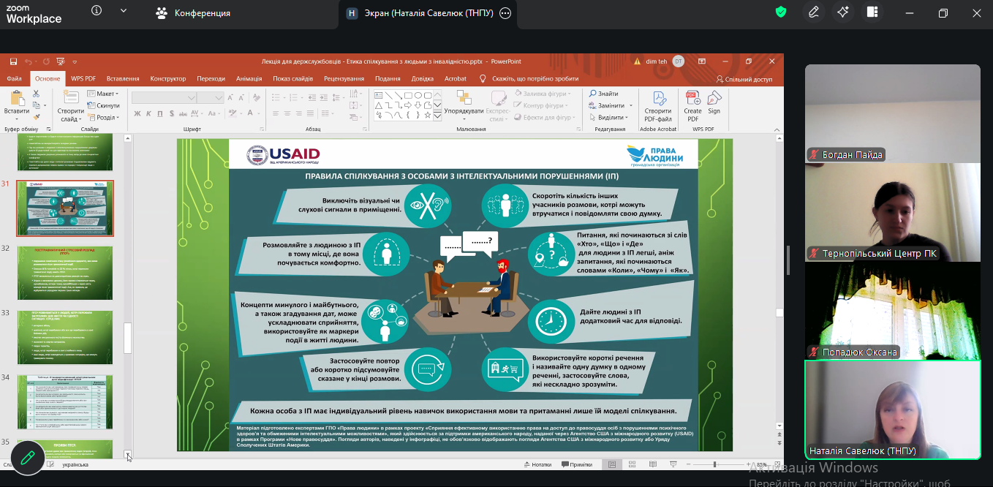Viewport: 993px width, 487px height.
Task: Click the Create PDF icon in WPS PDF group
Action: pyautogui.click(x=692, y=107)
